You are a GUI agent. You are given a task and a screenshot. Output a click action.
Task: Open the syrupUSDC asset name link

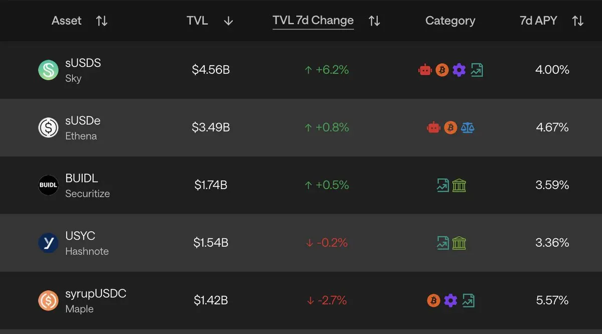click(96, 294)
